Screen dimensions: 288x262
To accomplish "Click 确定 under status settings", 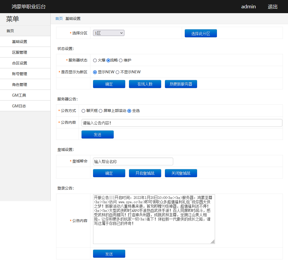I will 109,84.
